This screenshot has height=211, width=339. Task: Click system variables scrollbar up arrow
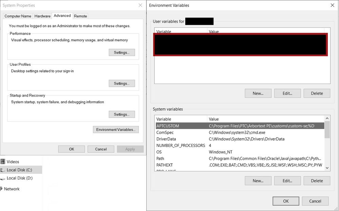[x=327, y=118]
